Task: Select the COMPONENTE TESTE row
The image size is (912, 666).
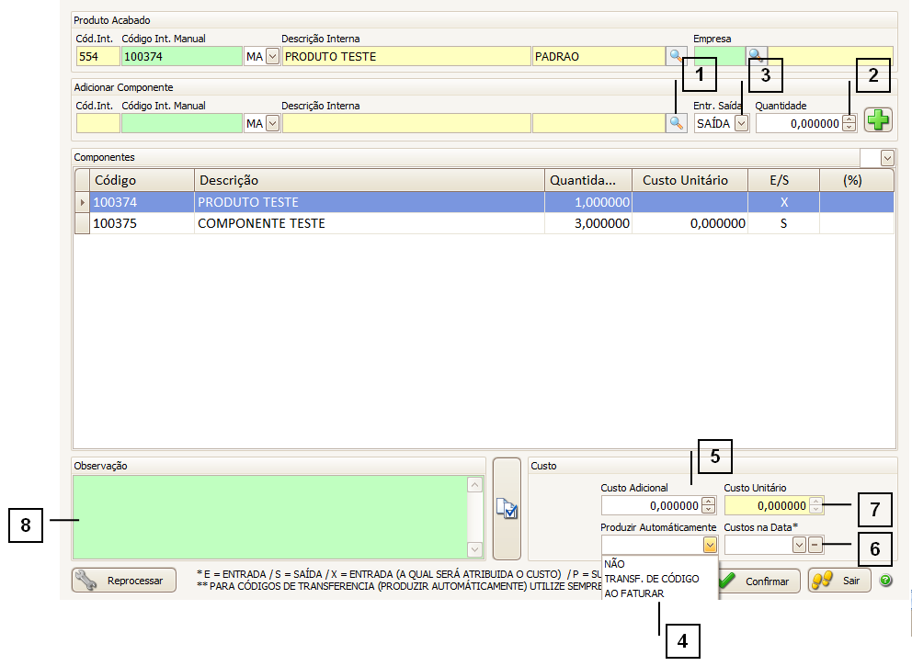Action: click(x=368, y=223)
